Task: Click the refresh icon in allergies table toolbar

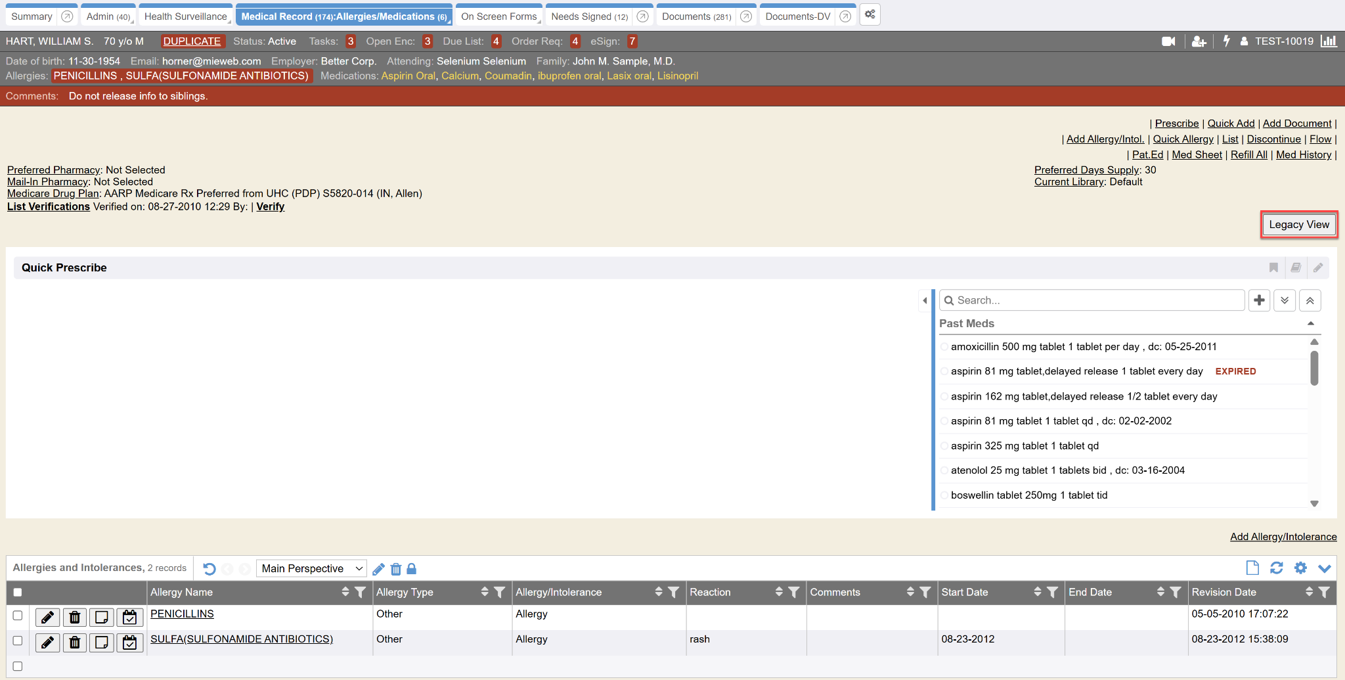Action: [x=1276, y=568]
